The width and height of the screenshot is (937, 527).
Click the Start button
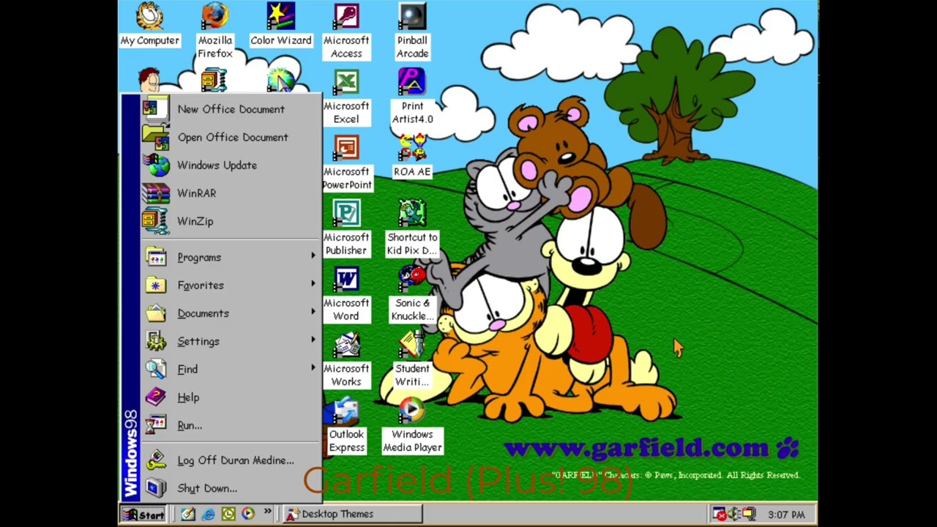143,515
